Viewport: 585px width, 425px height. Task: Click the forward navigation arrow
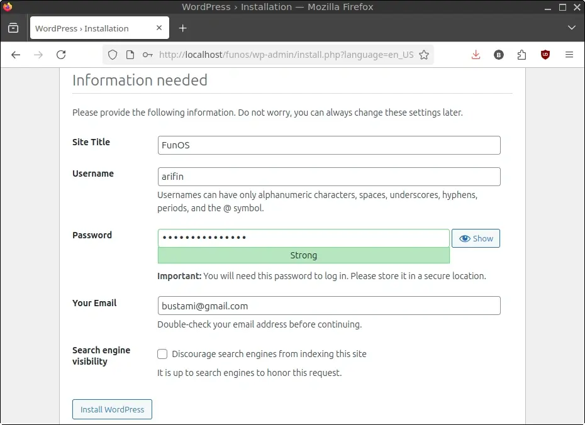pos(38,55)
